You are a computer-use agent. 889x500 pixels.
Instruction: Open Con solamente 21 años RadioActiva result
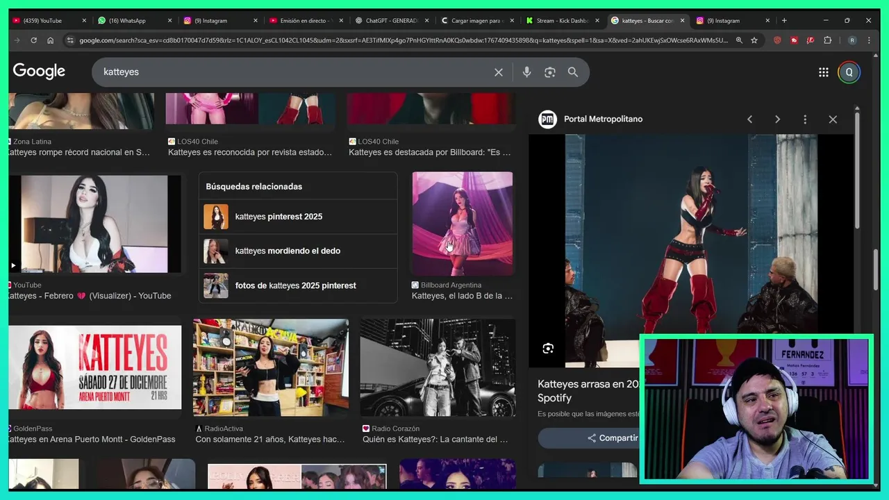tap(270, 440)
